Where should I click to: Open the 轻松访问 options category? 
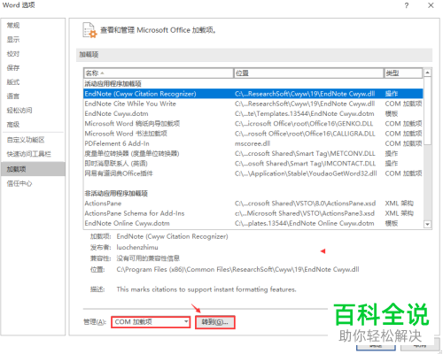tap(19, 111)
